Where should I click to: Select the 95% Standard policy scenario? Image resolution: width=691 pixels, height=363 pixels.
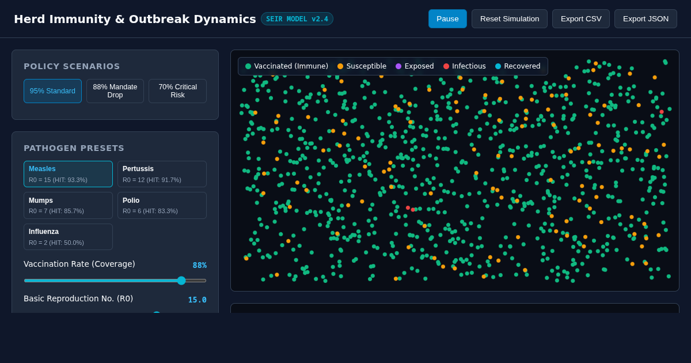52,91
